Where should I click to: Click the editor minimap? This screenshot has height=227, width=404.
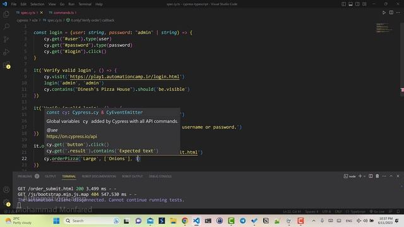[384, 28]
